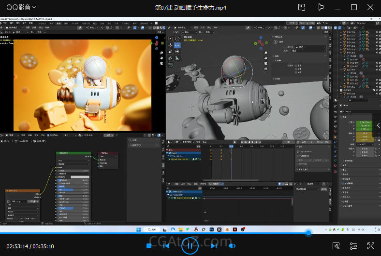Click the video progress bar handle
381x256 pixels.
(308, 232)
